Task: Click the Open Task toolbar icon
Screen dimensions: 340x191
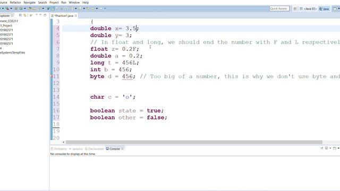Action: pyautogui.click(x=35, y=8)
